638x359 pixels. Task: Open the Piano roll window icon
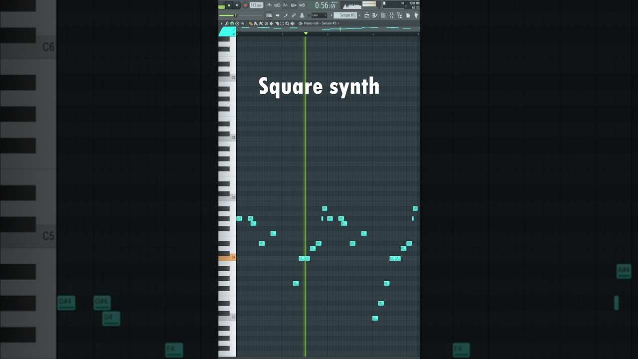click(x=375, y=15)
